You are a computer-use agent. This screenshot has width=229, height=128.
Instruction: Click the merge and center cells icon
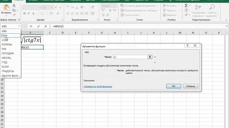point(93,14)
